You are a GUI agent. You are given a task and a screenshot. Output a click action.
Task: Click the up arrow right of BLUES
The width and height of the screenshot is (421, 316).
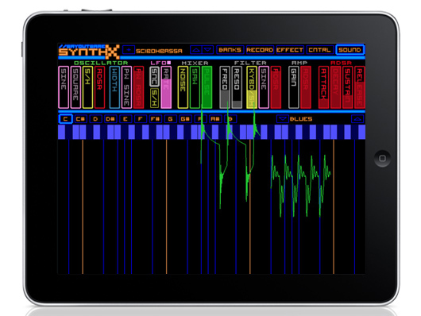coord(357,118)
